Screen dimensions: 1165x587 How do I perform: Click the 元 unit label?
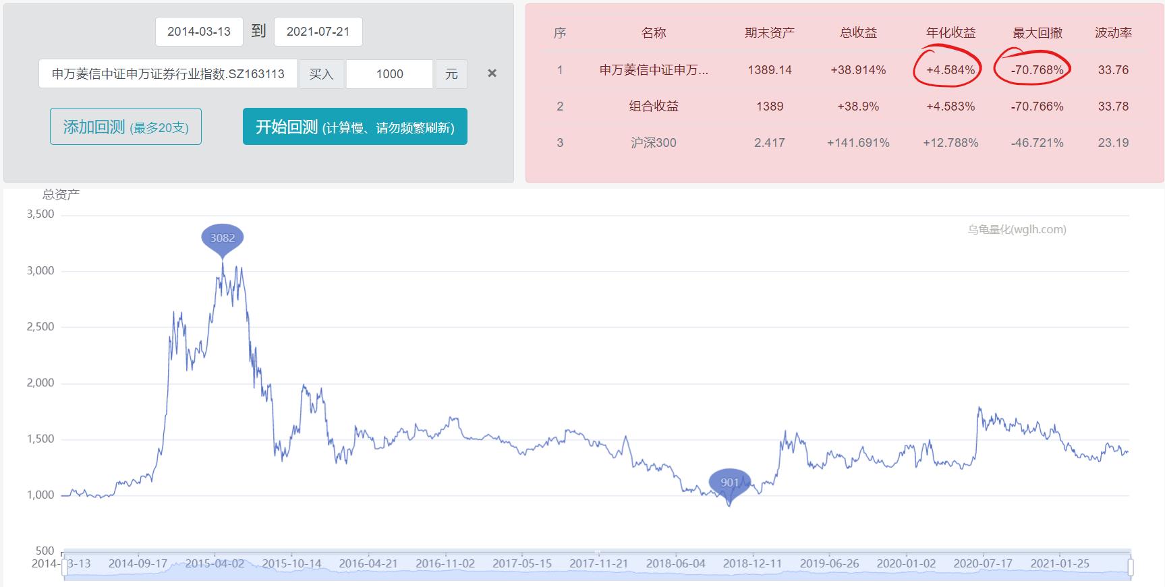[x=451, y=74]
